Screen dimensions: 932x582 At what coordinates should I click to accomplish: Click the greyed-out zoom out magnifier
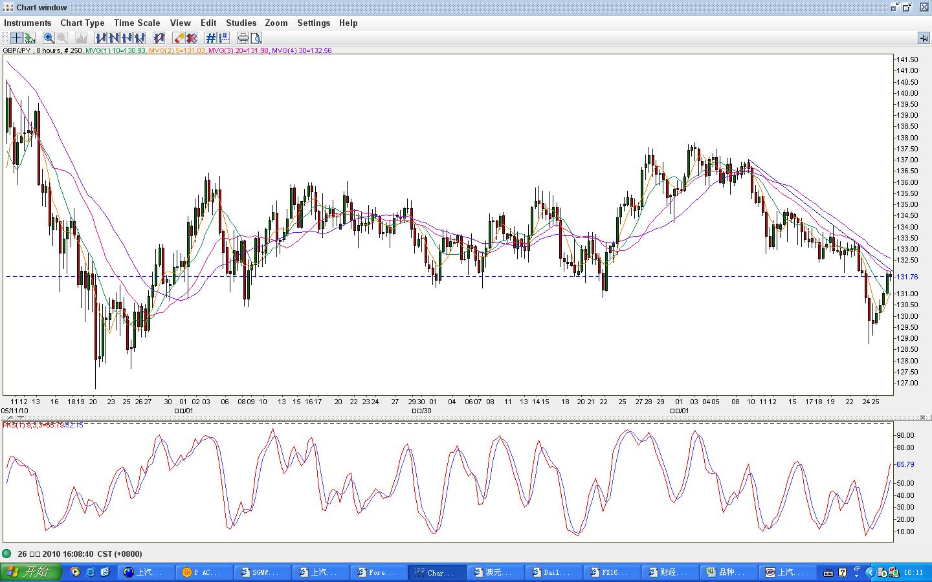(x=62, y=38)
